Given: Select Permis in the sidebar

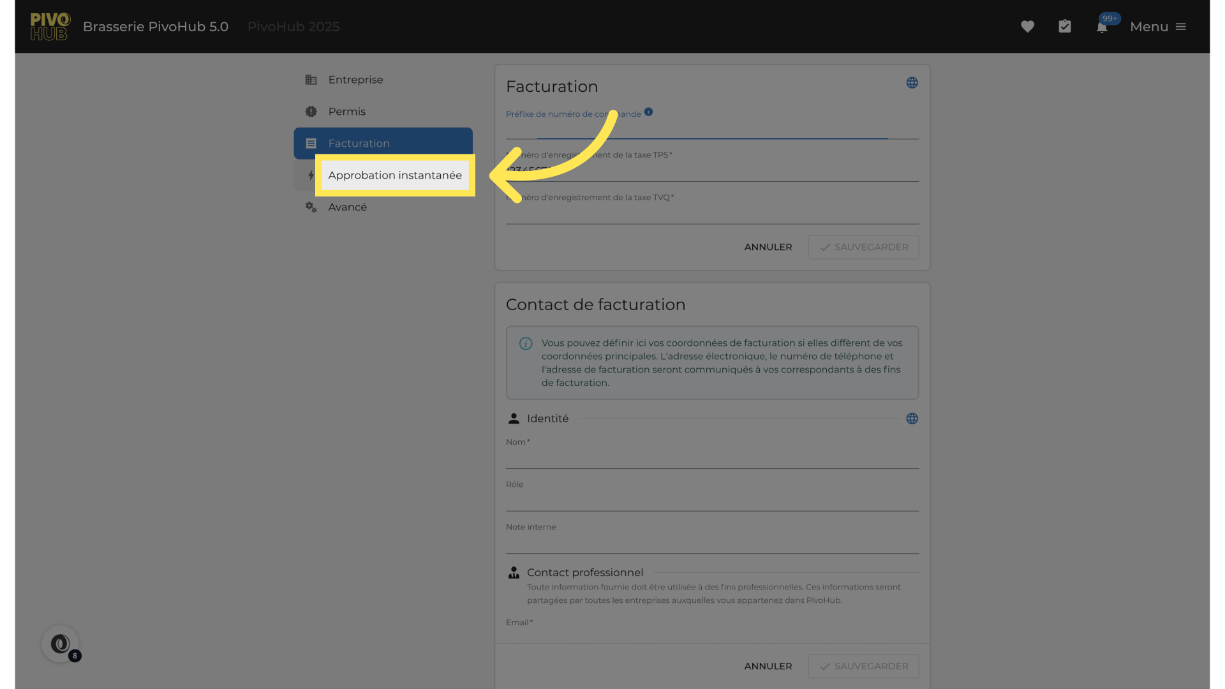Looking at the screenshot, I should [x=346, y=112].
